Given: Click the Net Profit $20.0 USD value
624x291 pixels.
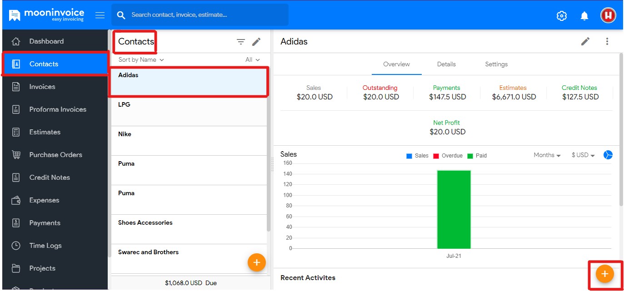Looking at the screenshot, I should 448,132.
